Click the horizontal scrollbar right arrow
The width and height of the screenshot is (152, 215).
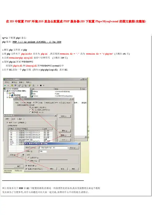tap(85, 137)
